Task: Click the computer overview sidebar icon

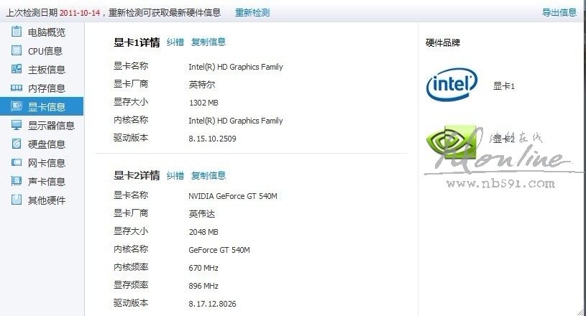Action: (17, 32)
